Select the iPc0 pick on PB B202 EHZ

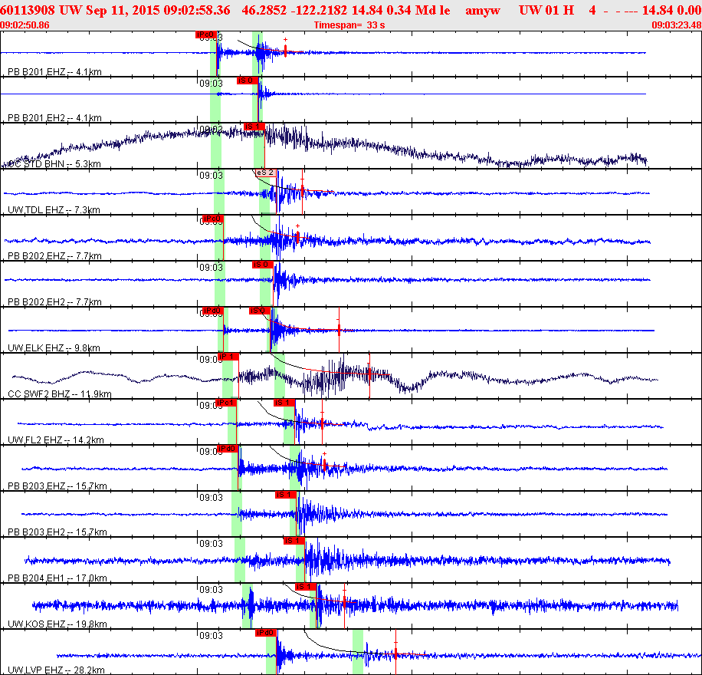pyautogui.click(x=212, y=219)
